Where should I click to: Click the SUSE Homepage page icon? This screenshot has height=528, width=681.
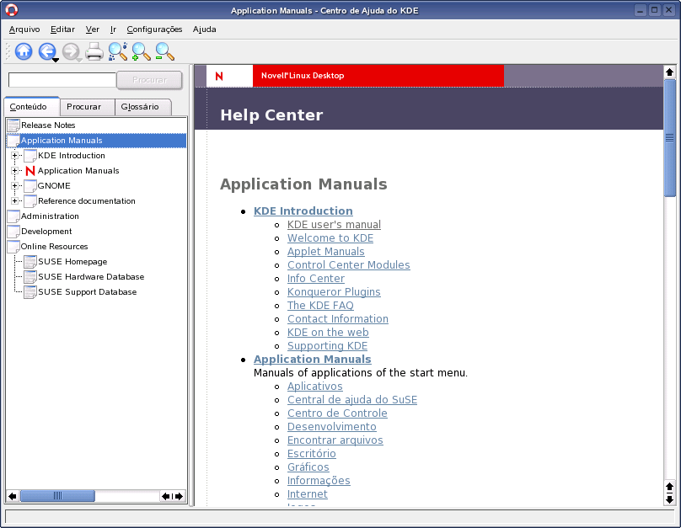[x=30, y=262]
